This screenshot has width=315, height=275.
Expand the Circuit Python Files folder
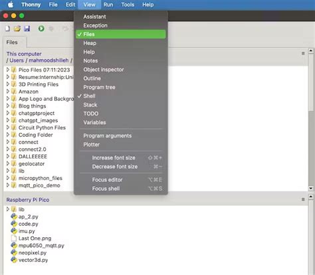8,128
